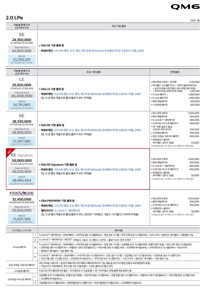The width and height of the screenshot is (202, 289).
Task: Click the '2.0 GDe / 2.0 LPe' table header
Action: 22,231
